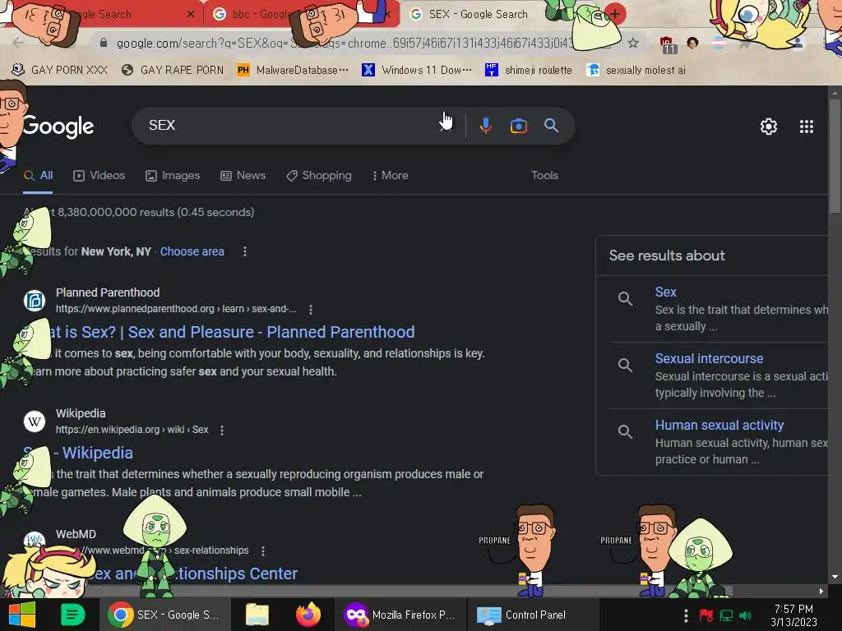Open the Google apps grid
This screenshot has height=631, width=842.
pyautogui.click(x=806, y=126)
